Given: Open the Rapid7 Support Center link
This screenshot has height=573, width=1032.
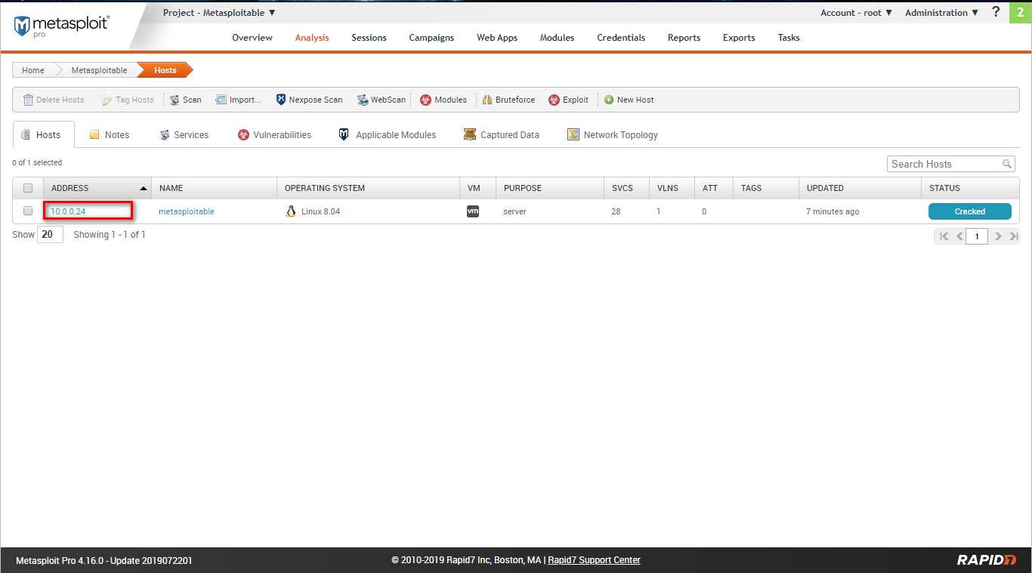Looking at the screenshot, I should (594, 560).
